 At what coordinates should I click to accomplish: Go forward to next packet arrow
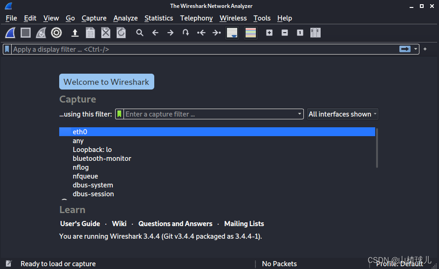170,33
